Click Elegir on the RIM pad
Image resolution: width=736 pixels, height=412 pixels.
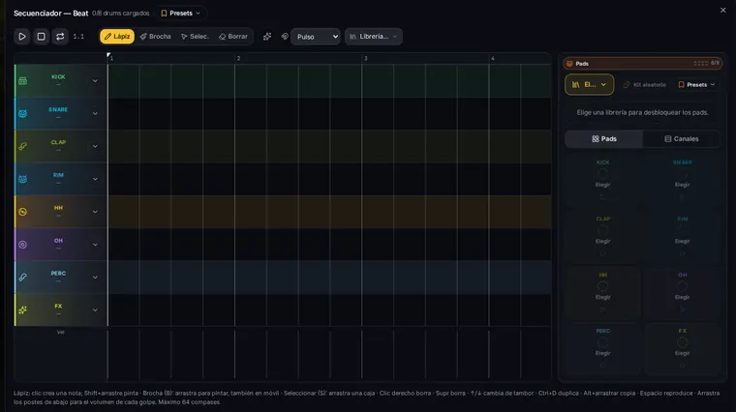(x=682, y=242)
